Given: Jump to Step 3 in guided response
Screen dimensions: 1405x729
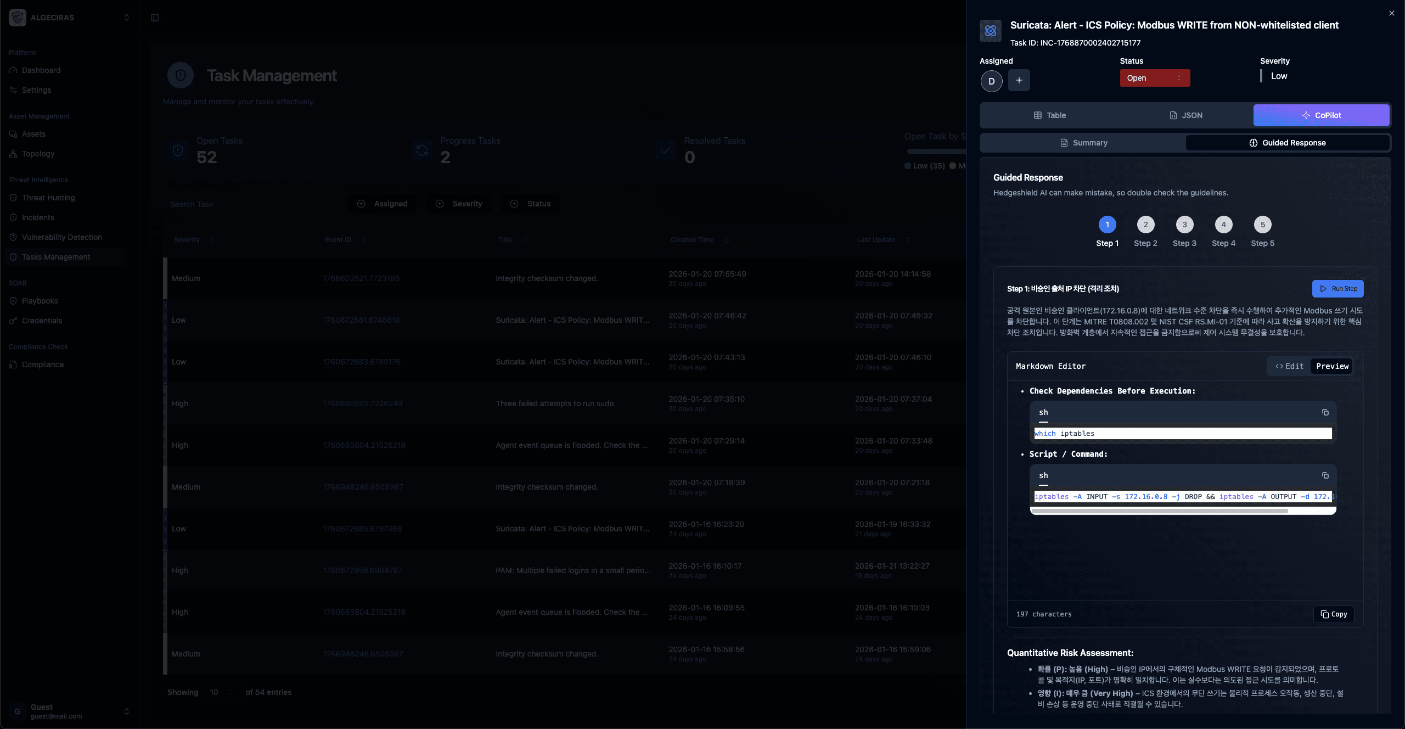Looking at the screenshot, I should (1184, 225).
